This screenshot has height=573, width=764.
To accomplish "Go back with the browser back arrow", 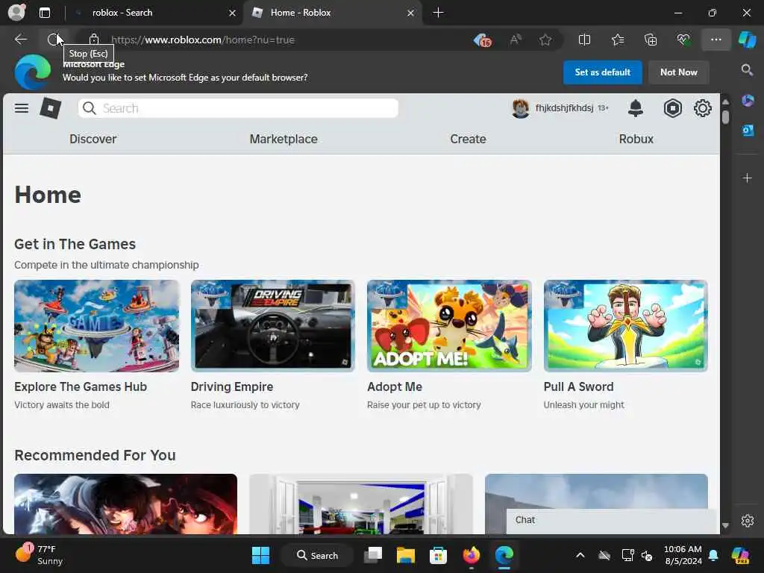I will [20, 40].
